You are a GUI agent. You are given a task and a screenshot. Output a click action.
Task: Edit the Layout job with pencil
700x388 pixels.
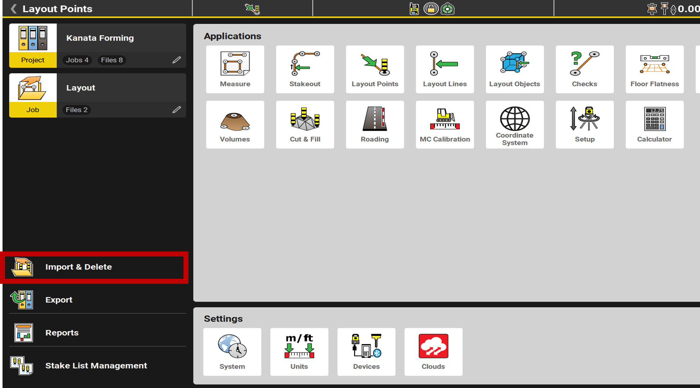pos(176,110)
